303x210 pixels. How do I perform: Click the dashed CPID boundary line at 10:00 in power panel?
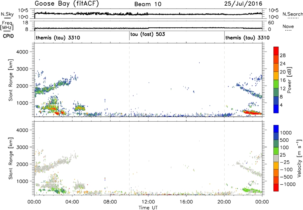[129, 80]
